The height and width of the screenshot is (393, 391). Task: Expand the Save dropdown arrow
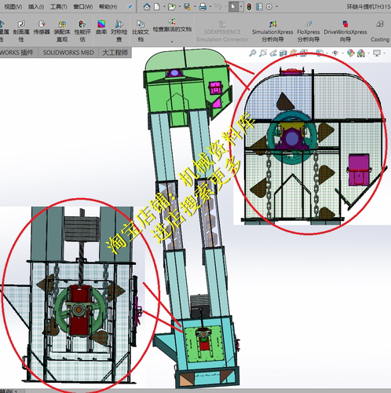(195, 6)
